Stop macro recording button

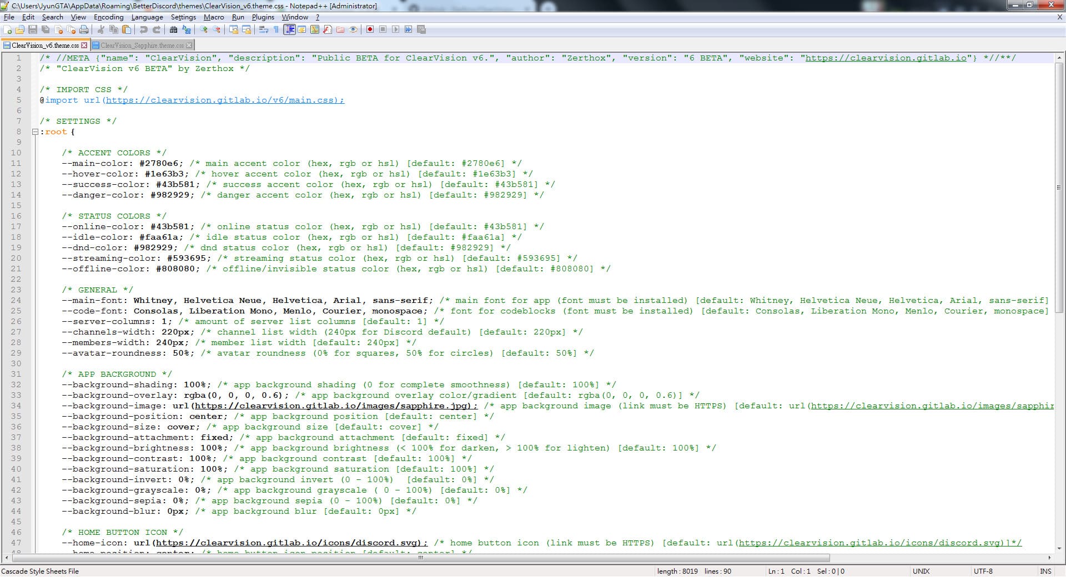tap(383, 29)
